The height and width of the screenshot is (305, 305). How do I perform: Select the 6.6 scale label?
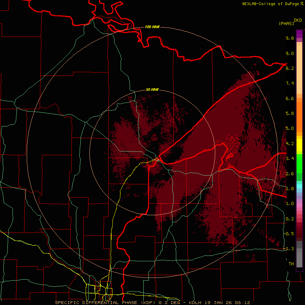coord(290,98)
